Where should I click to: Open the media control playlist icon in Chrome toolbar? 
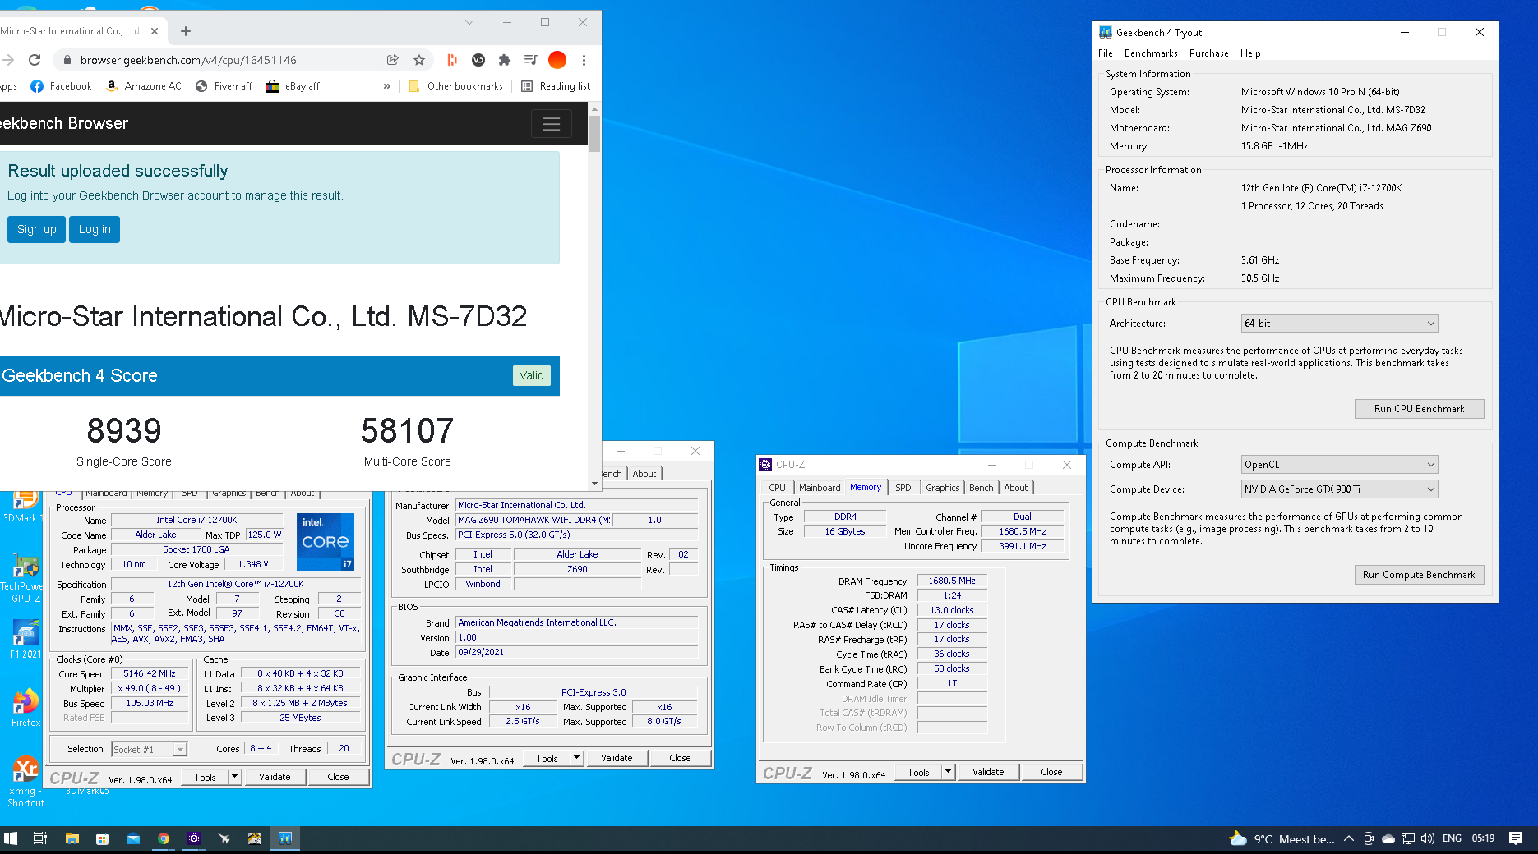tap(530, 60)
